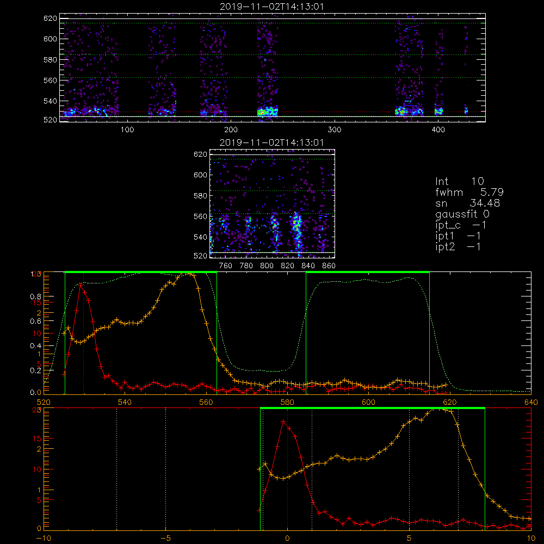Click x-axis label 600 on profile plot
This screenshot has width=544, height=544.
tap(368, 402)
